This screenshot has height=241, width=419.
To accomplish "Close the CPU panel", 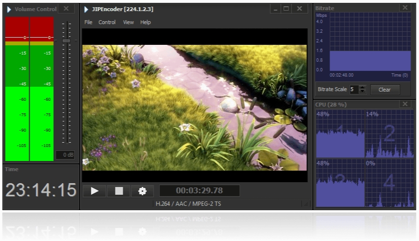I will 405,104.
